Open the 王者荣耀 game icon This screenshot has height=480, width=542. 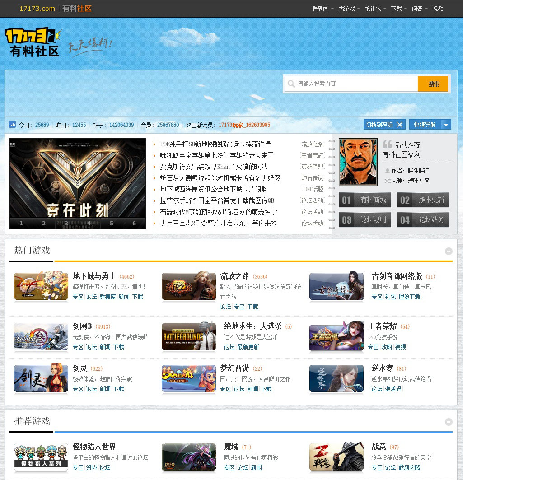pos(336,336)
